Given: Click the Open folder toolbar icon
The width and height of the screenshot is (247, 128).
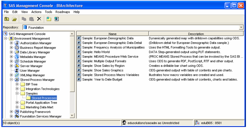Looking at the screenshot, I should (x=14, y=19).
